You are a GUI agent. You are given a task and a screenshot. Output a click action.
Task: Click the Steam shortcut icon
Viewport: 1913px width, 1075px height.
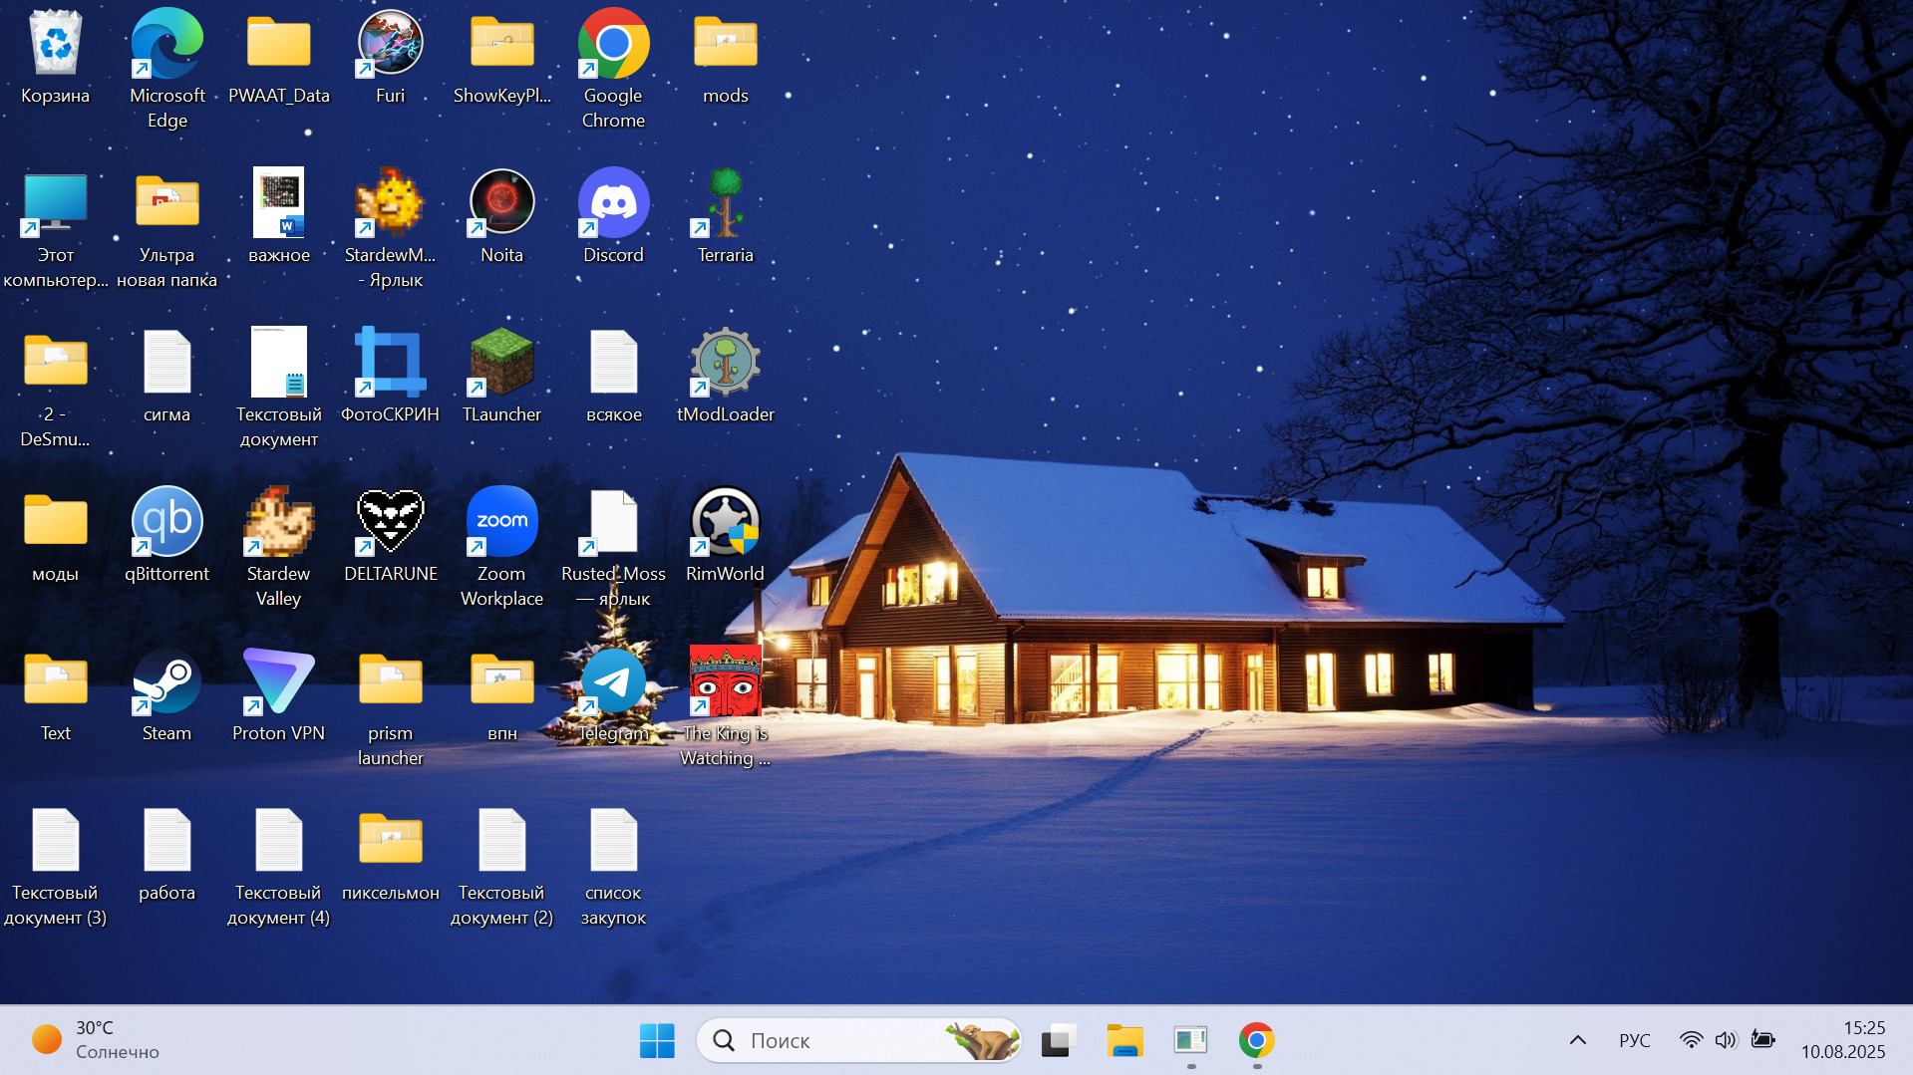(x=166, y=682)
